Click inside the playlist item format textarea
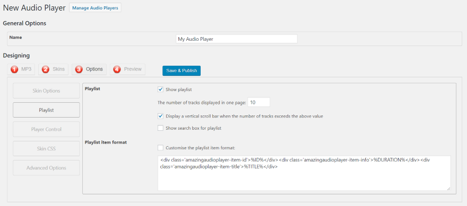Viewport: 467px width, 206px height. point(304,173)
